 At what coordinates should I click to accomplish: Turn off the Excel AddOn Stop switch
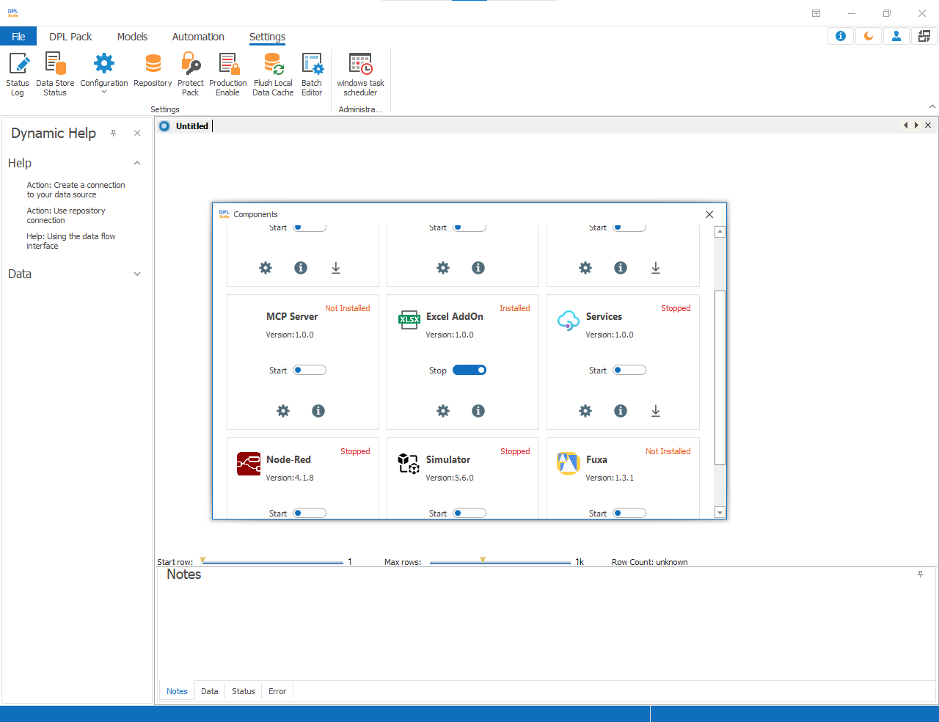(469, 371)
